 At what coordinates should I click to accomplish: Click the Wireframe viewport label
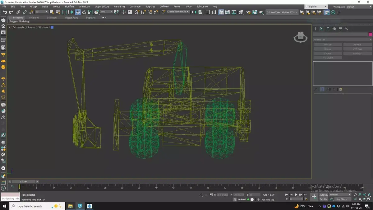(x=44, y=27)
